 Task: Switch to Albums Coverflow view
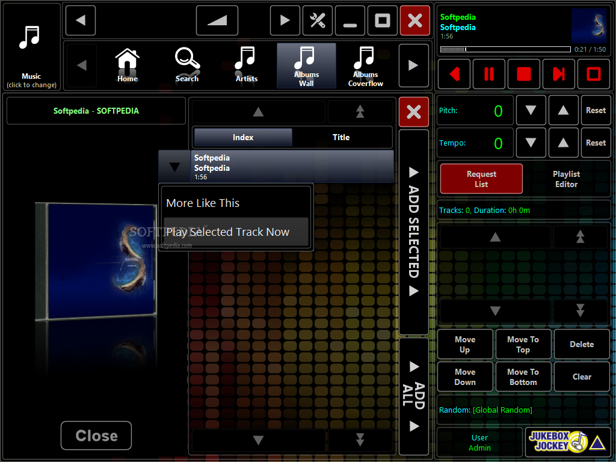click(365, 66)
